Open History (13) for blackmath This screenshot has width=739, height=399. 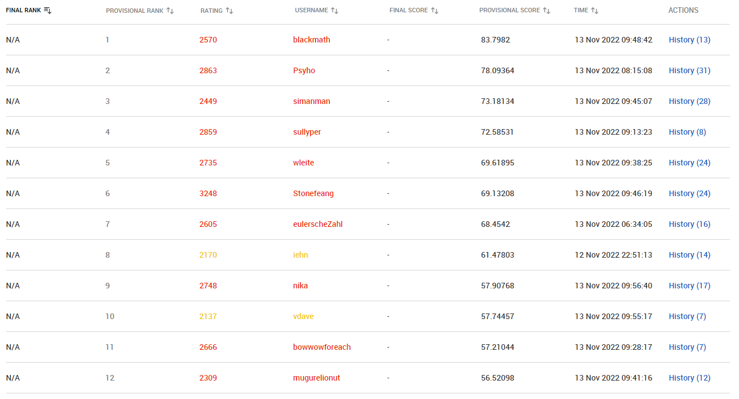690,40
